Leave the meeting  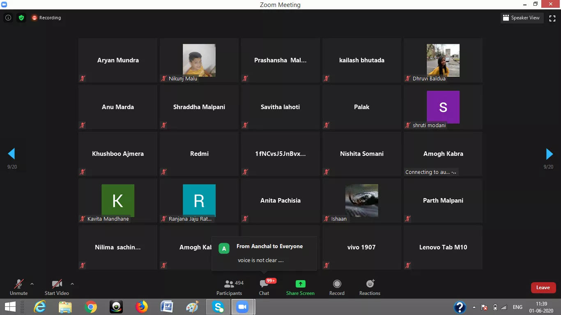pos(543,288)
